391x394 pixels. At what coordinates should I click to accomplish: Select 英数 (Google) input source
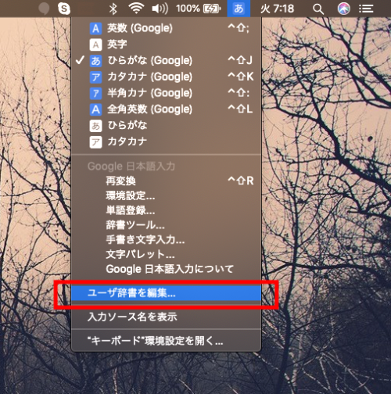coord(166,28)
